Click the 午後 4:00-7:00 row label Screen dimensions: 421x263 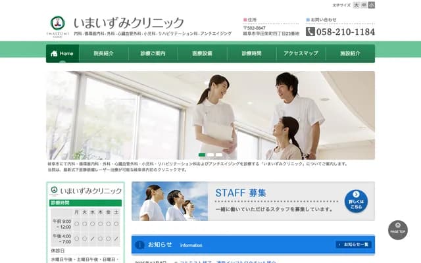pyautogui.click(x=62, y=239)
